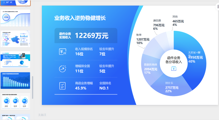Screen dimensions: 219x120
Task: Select the currently highlighted top slide thumbnail
Action: click(x=15, y=3)
